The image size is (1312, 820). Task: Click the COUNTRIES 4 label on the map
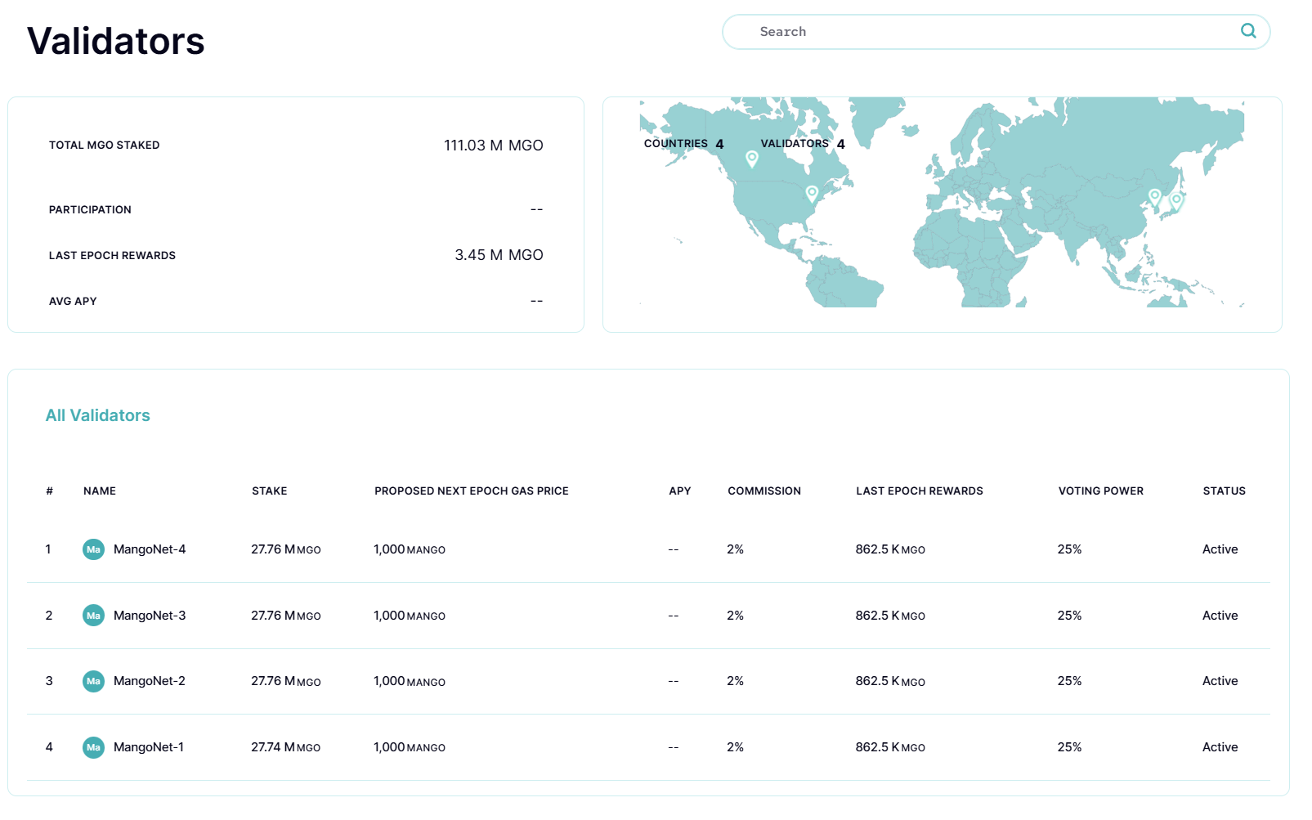click(683, 143)
